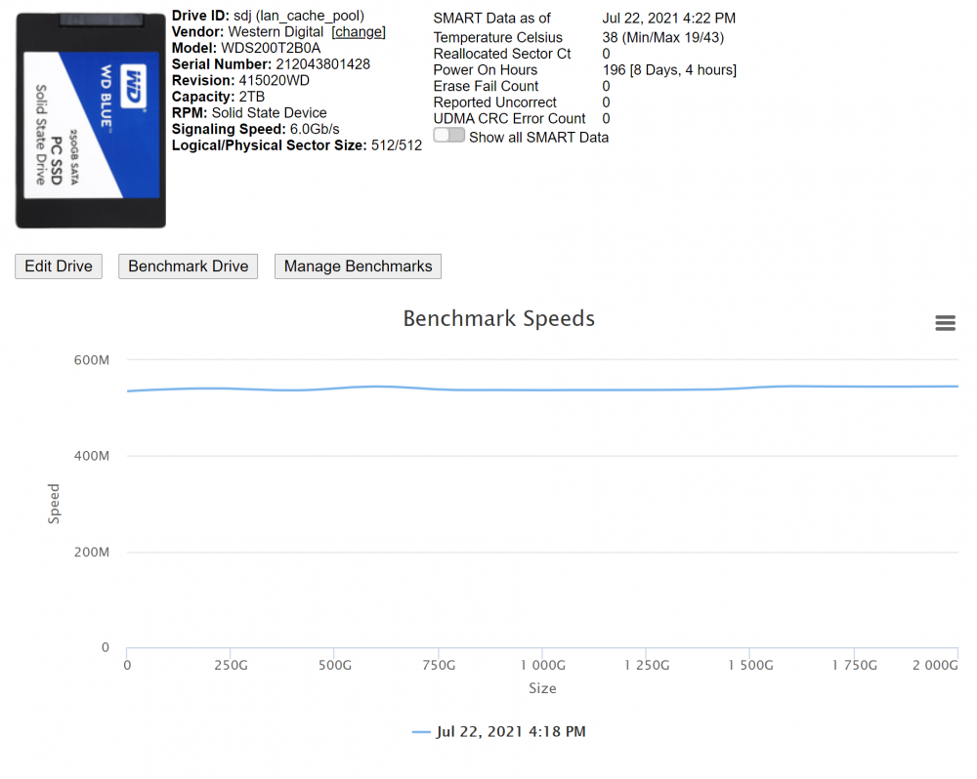
Task: Open the chart hamburger context menu
Action: click(x=945, y=322)
